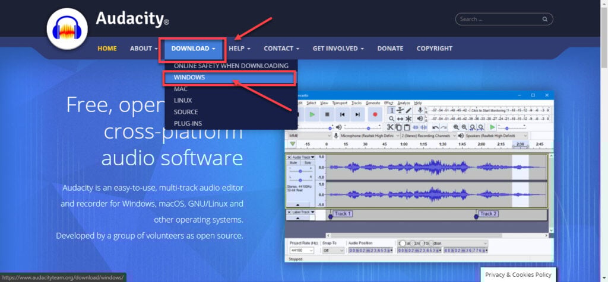Screen dimensions: 608x282
Task: Click the Undo arrow icon
Action: (x=435, y=127)
